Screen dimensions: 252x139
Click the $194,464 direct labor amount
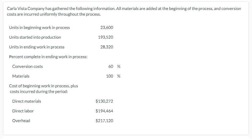point(104,111)
